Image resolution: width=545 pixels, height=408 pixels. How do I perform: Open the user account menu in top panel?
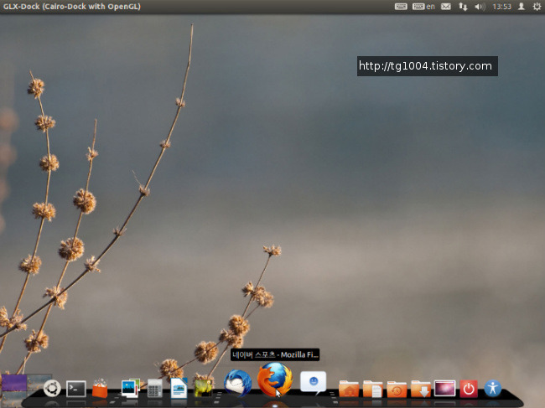[522, 7]
